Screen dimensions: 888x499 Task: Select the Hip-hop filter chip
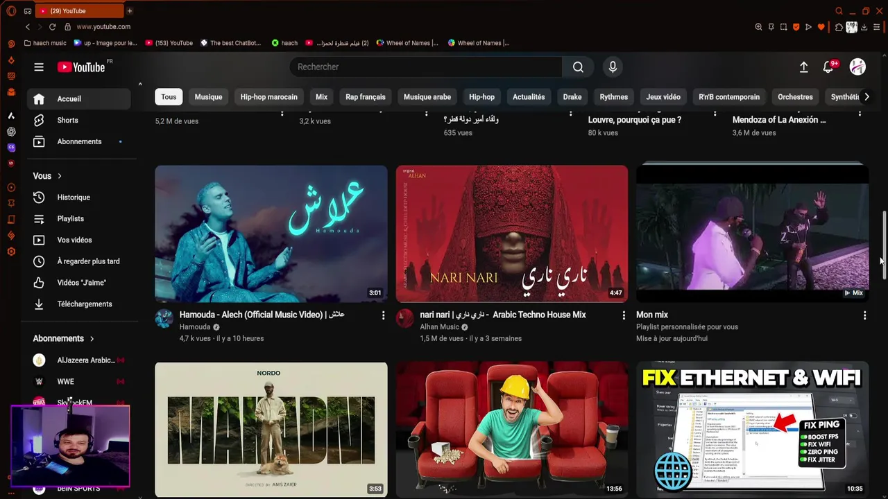[481, 97]
